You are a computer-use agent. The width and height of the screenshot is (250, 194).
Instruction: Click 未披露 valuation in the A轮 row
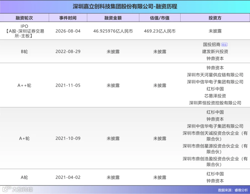pos(160,177)
